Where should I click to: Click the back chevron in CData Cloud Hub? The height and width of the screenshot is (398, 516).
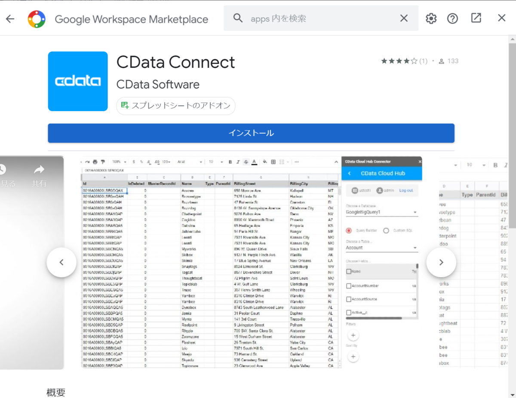pos(350,173)
